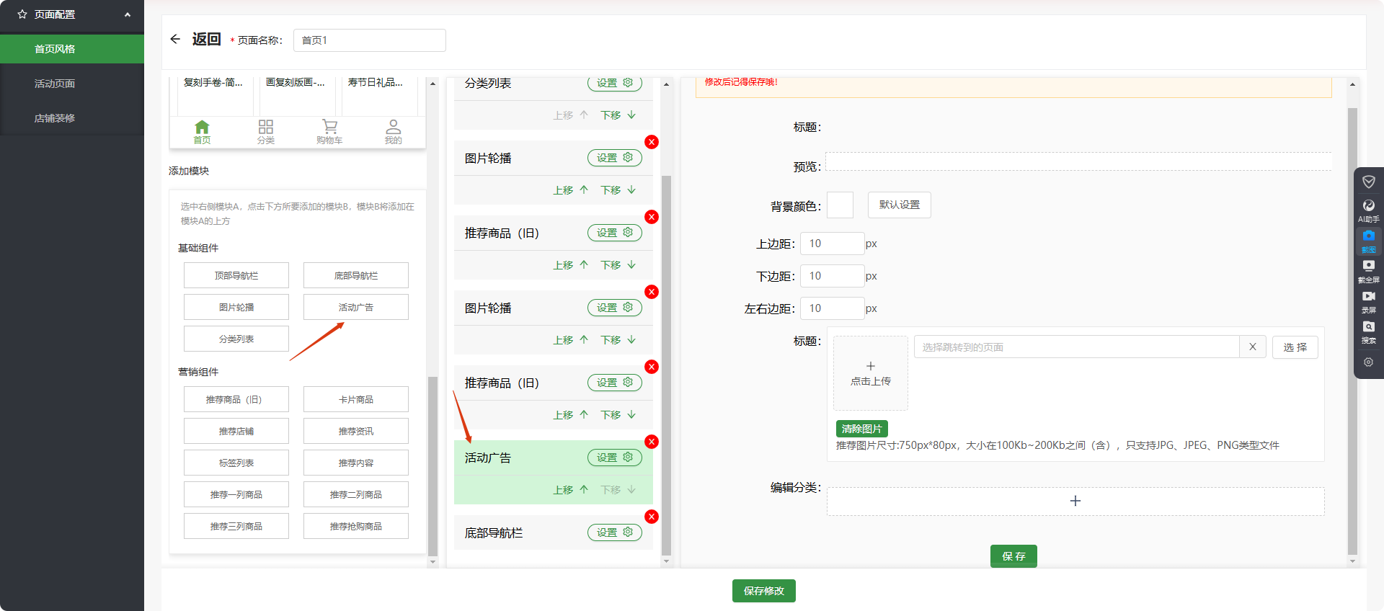Tap the 分类 grid icon in preview
The width and height of the screenshot is (1384, 611).
(x=266, y=131)
